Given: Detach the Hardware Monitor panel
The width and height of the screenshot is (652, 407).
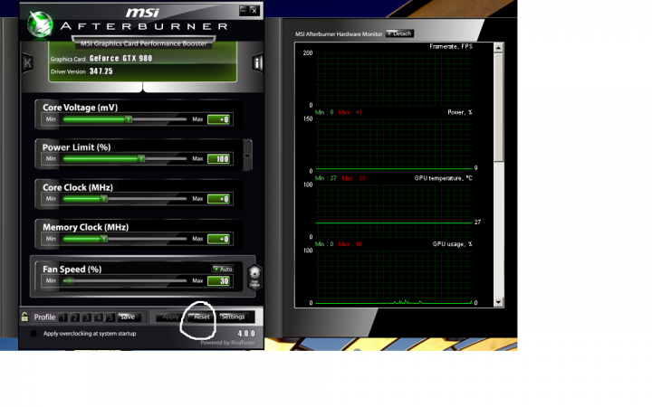Looking at the screenshot, I should 399,33.
